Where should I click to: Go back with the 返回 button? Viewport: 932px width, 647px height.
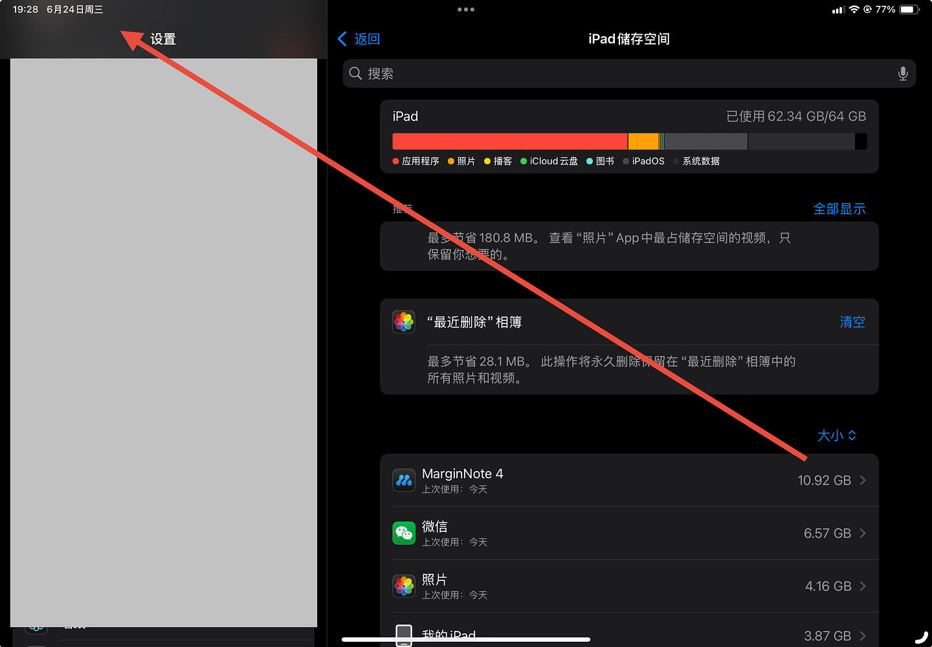point(359,39)
